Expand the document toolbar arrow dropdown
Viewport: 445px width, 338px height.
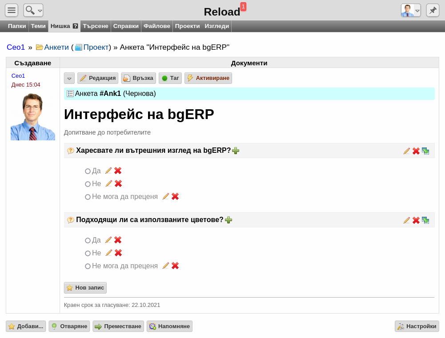pos(69,78)
